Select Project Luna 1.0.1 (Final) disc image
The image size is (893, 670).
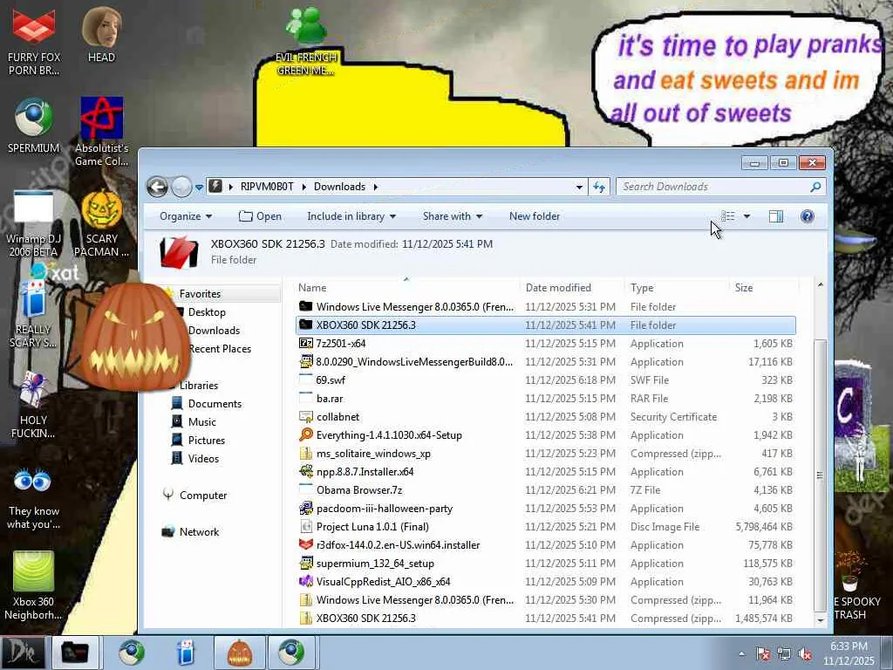(546, 526)
